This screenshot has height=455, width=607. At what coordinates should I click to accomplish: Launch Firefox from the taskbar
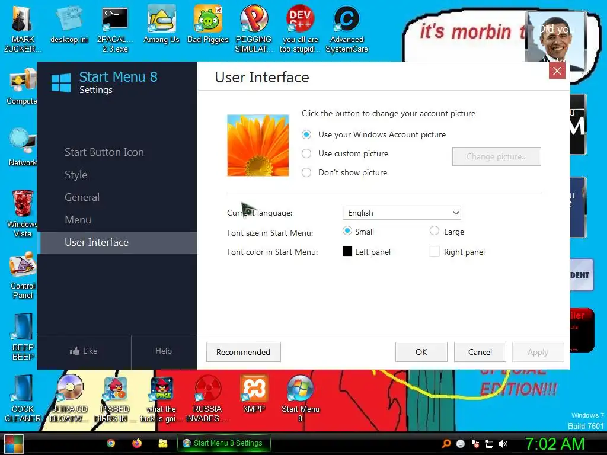coord(137,443)
